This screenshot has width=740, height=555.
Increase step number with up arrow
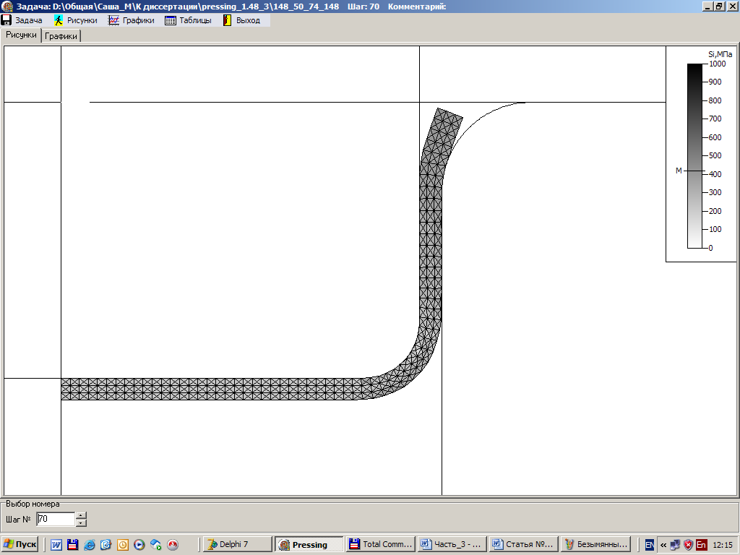tap(81, 515)
